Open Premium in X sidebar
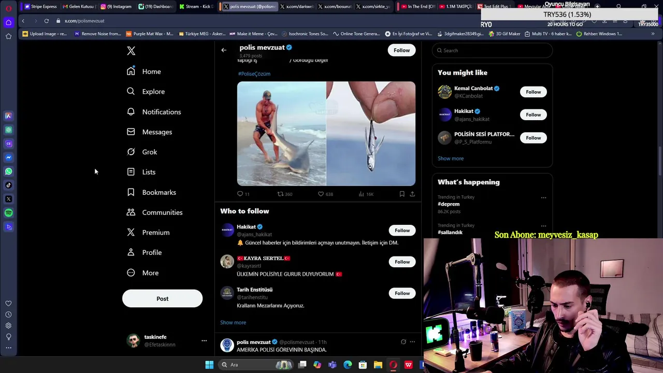Image resolution: width=663 pixels, height=373 pixels. click(149, 233)
